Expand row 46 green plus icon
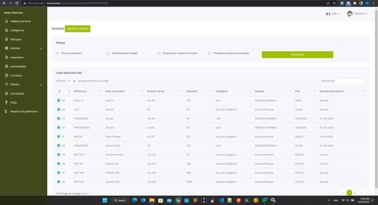Image resolution: width=378 pixels, height=205 pixels. (x=59, y=182)
